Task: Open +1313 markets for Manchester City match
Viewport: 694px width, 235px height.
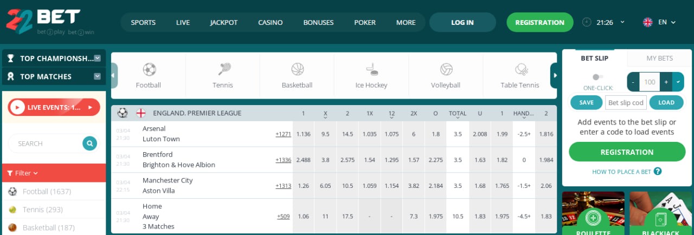Action: click(x=283, y=186)
